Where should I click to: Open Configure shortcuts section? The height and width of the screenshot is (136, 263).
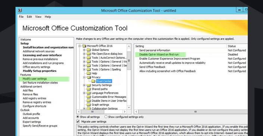34,106
